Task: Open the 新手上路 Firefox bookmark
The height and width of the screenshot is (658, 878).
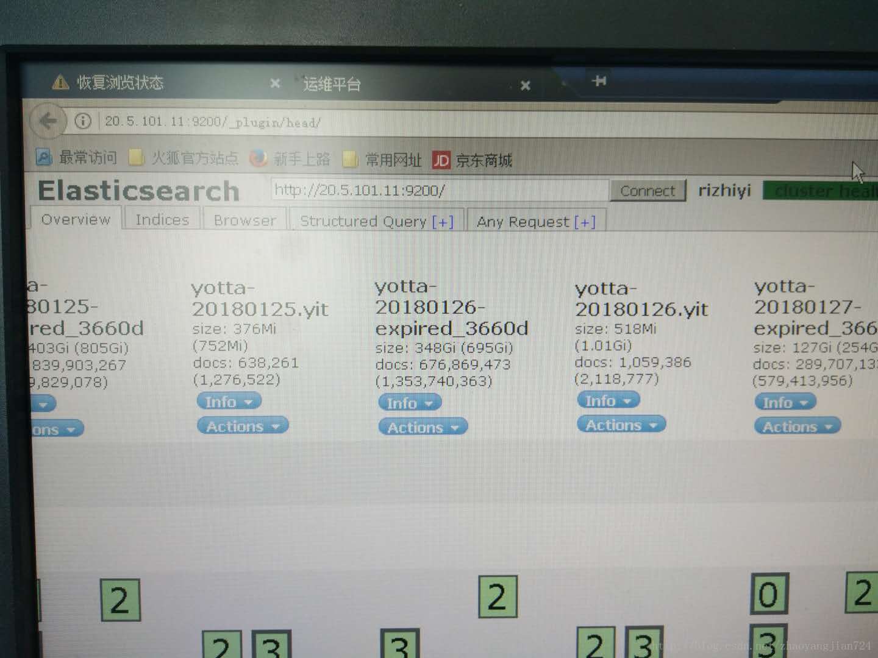Action: point(290,159)
